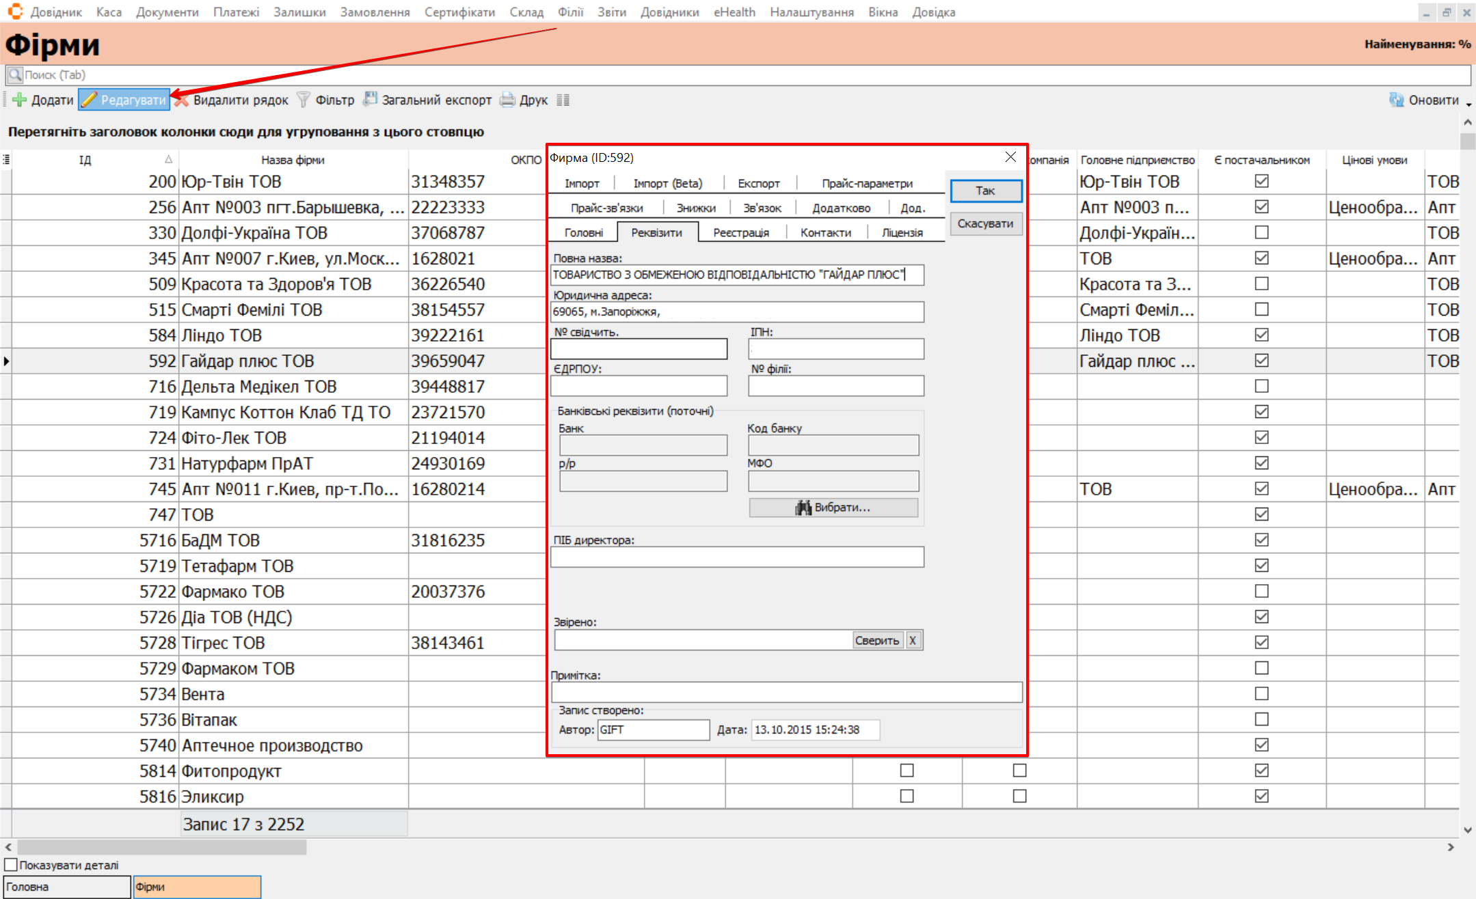Click the column layout icon after Друк
1476x899 pixels.
tap(563, 100)
